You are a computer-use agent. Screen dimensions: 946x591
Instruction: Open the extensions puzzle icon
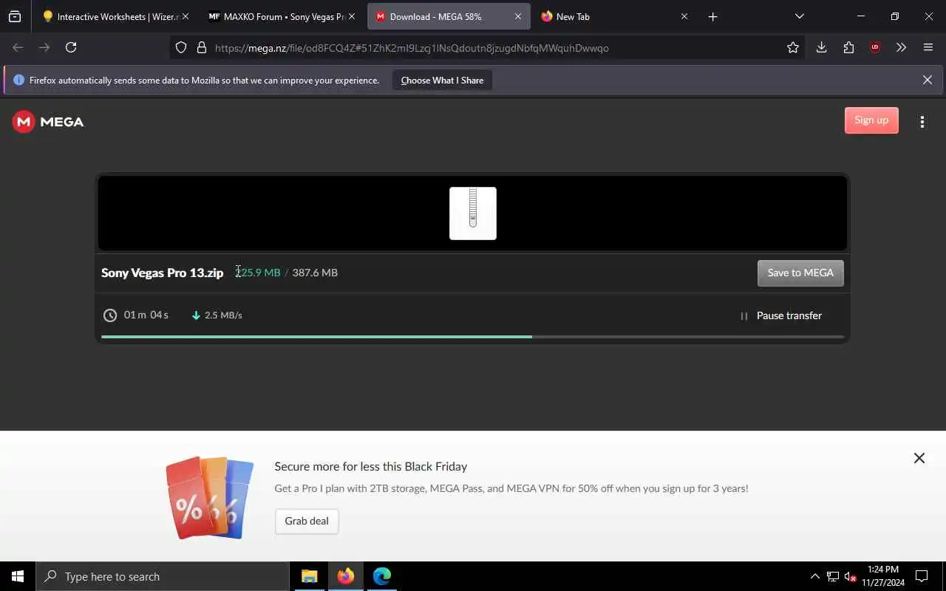pos(848,47)
